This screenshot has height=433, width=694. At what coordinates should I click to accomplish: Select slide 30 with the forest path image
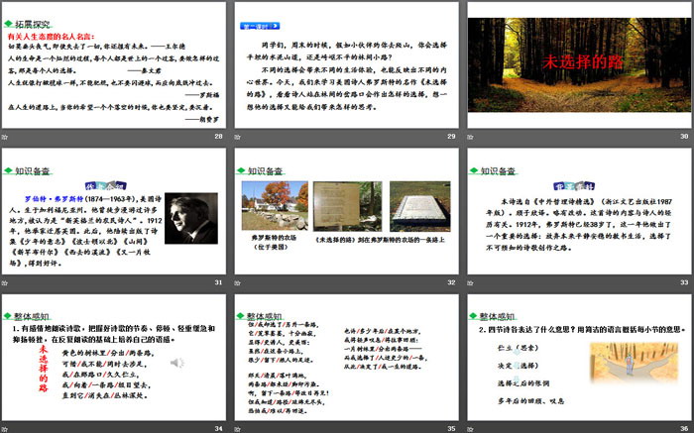click(579, 65)
